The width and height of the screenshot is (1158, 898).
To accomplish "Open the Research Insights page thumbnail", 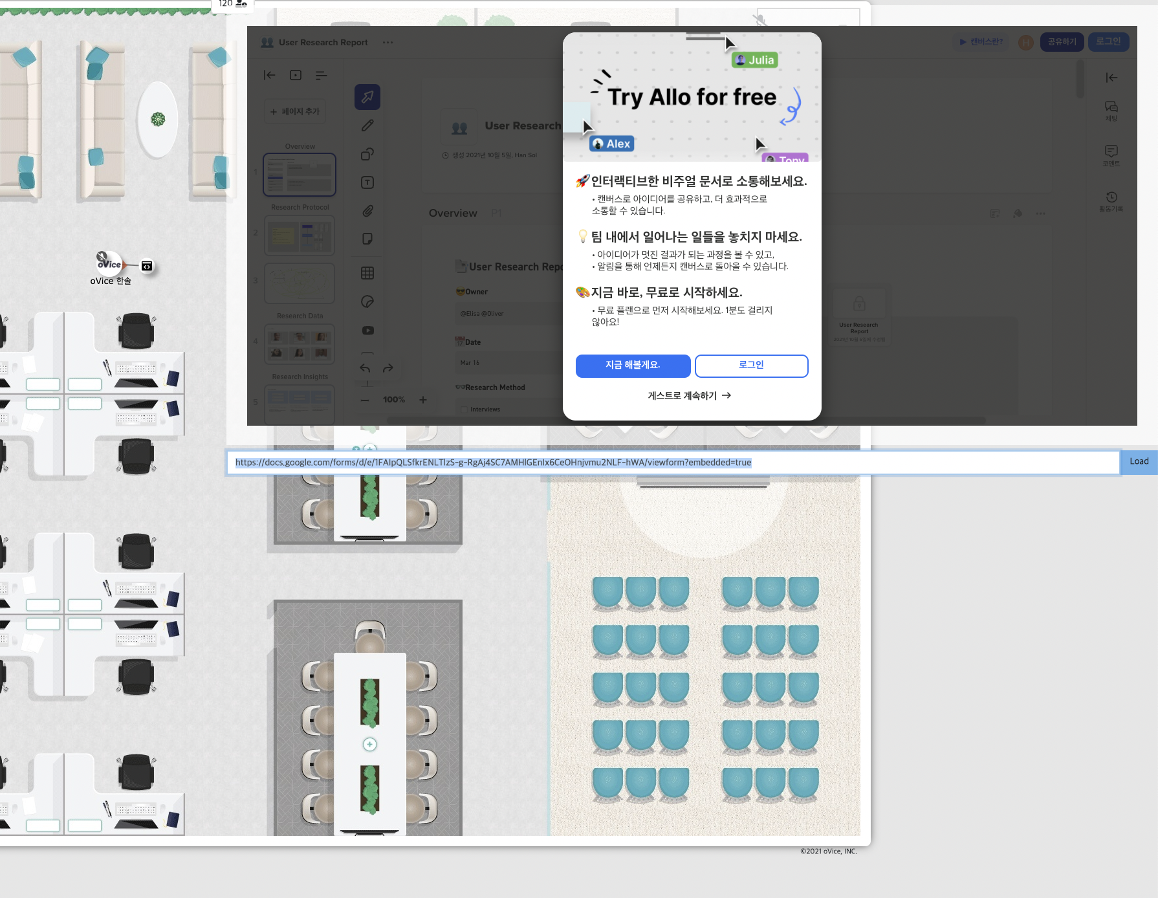I will click(300, 404).
